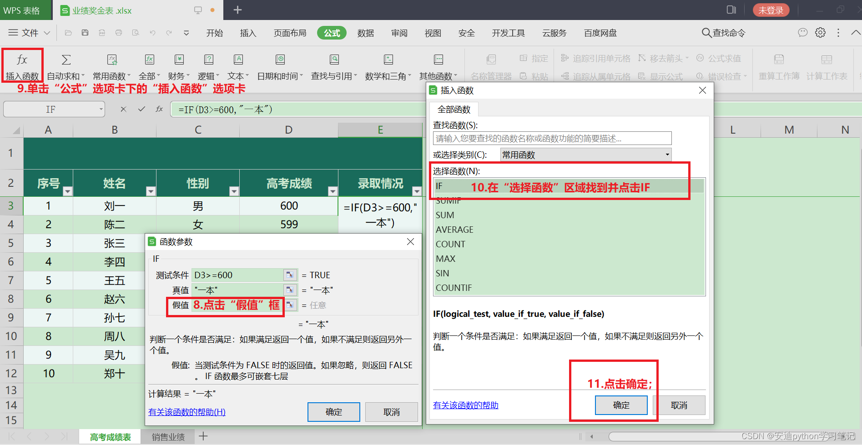Switch to the 插入 ribbon tab
The image size is (862, 445).
click(x=248, y=33)
